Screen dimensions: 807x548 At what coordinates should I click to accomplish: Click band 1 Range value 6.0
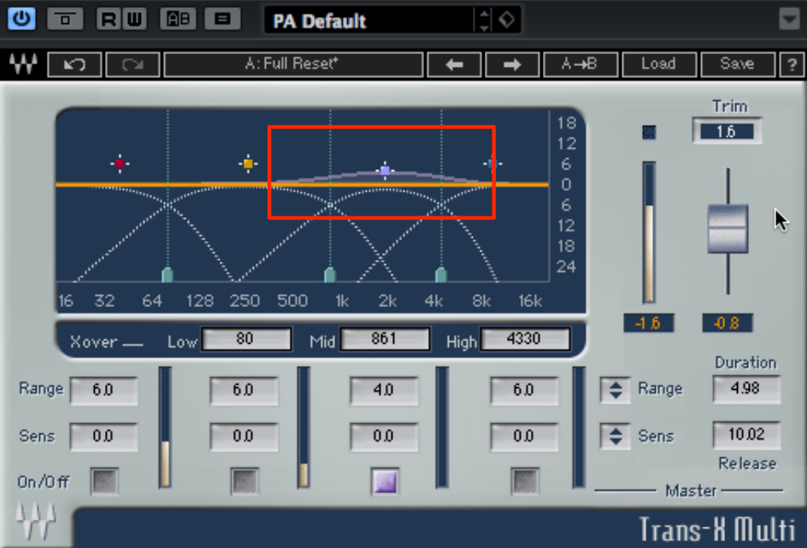(x=103, y=391)
